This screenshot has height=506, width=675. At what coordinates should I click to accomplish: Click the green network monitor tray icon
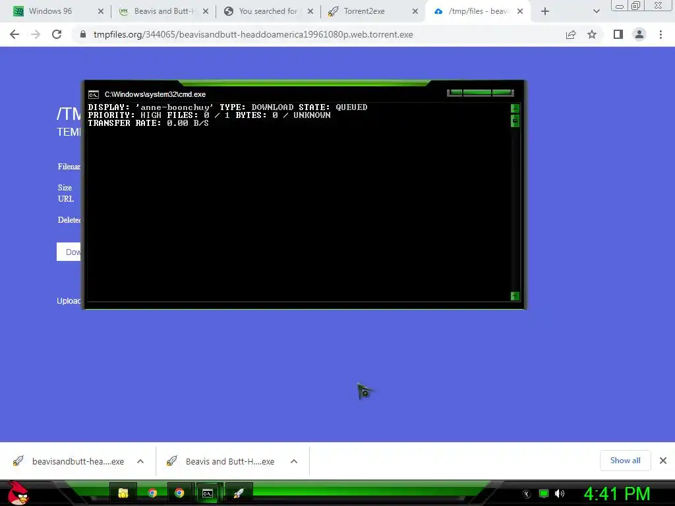coord(544,493)
